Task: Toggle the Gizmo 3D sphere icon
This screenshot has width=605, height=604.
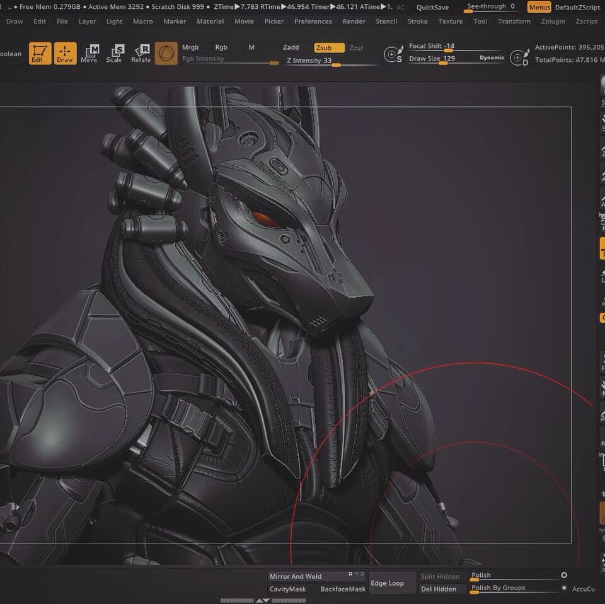Action: [x=166, y=53]
